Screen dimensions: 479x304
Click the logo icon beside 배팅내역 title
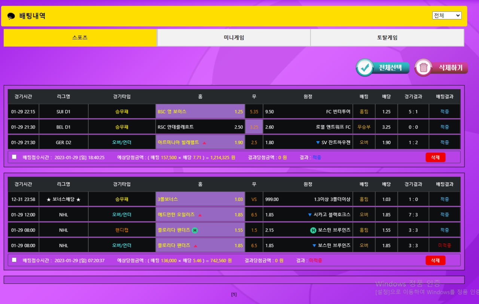[11, 16]
